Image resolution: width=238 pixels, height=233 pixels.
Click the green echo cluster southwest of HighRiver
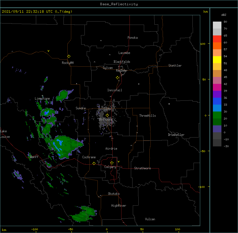coord(83,214)
